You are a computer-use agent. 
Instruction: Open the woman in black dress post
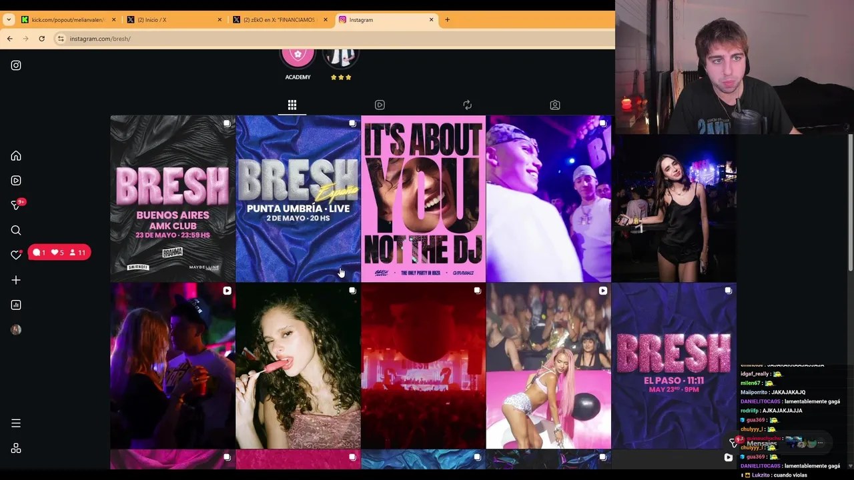[x=674, y=207]
